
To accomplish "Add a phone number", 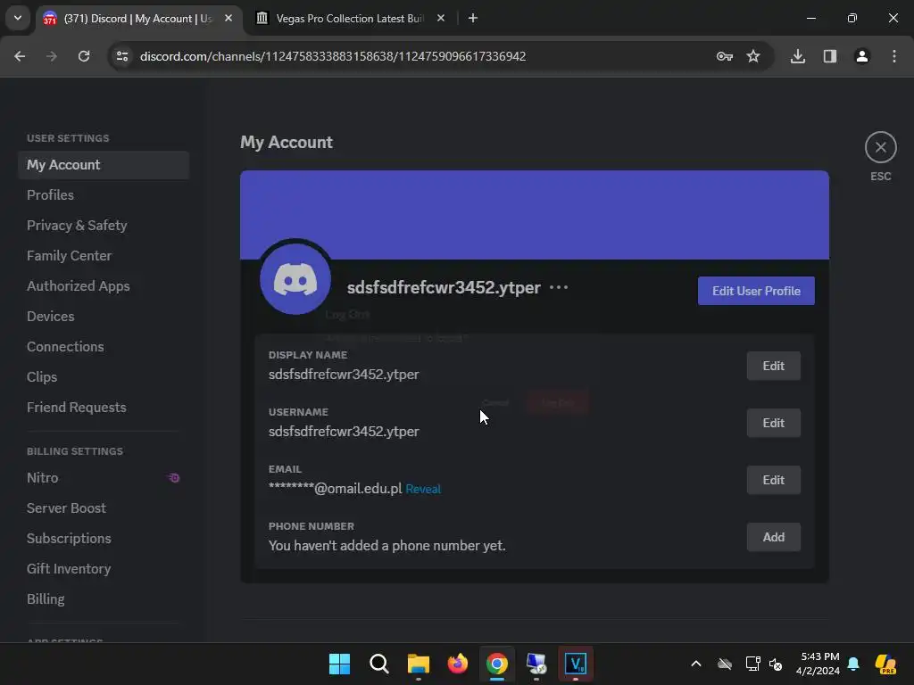I will 774,537.
